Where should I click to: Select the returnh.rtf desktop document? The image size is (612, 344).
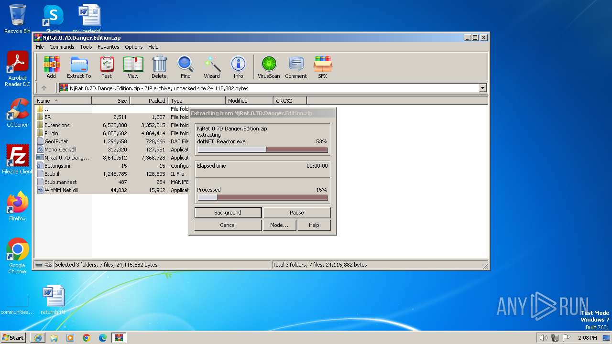[53, 301]
